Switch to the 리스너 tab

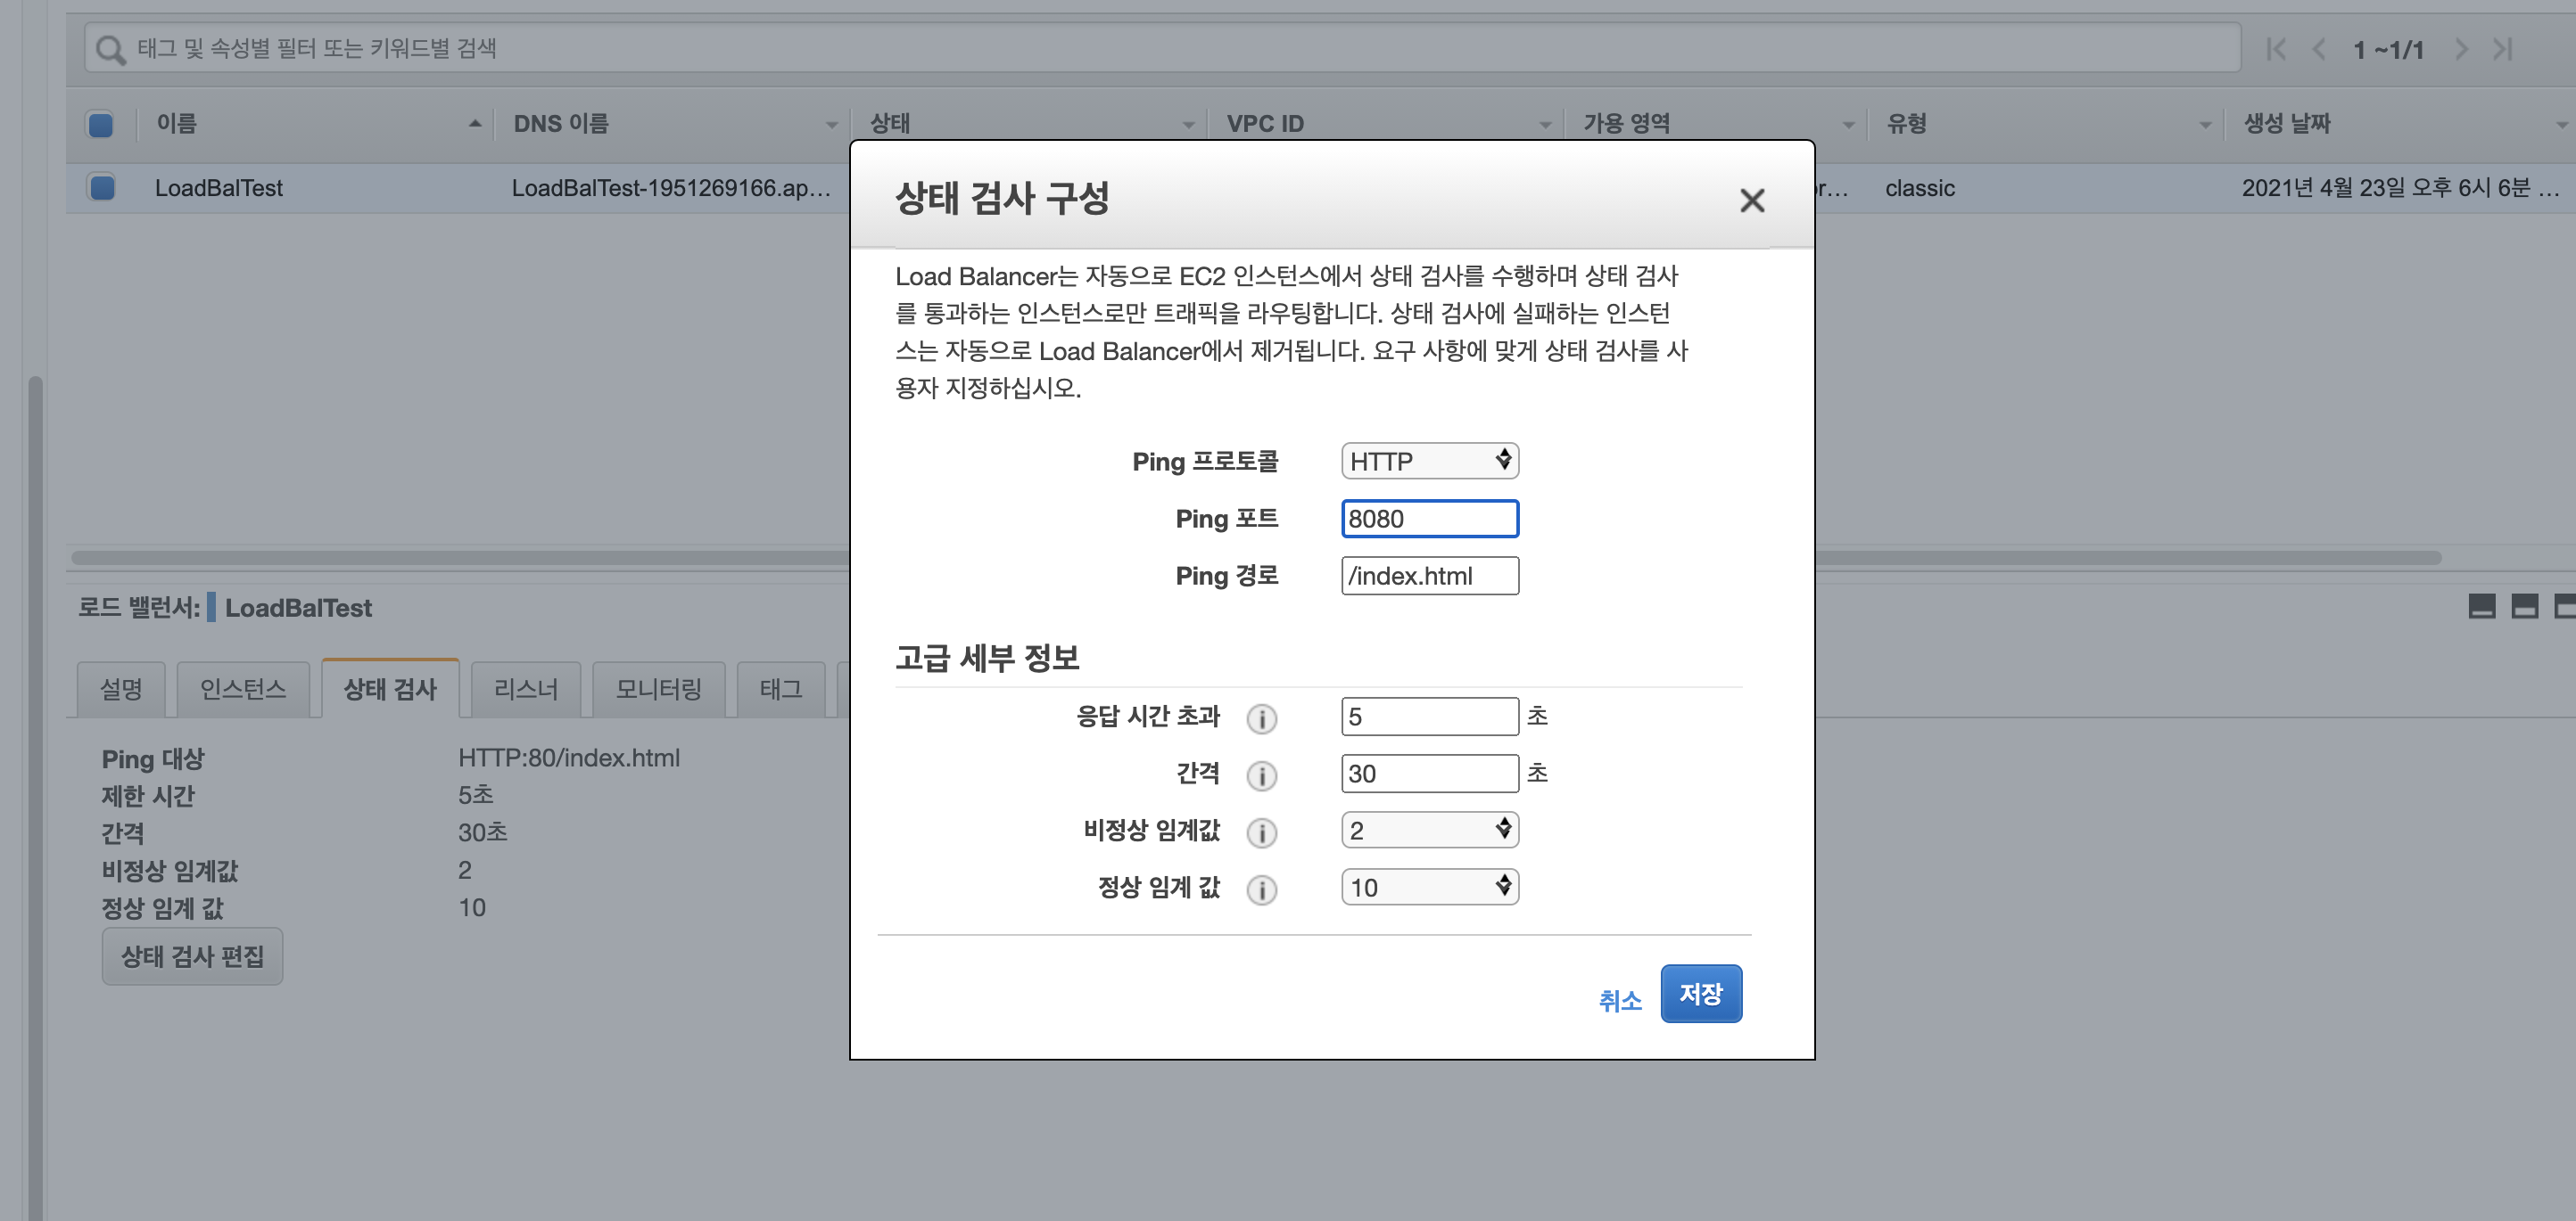click(x=525, y=688)
